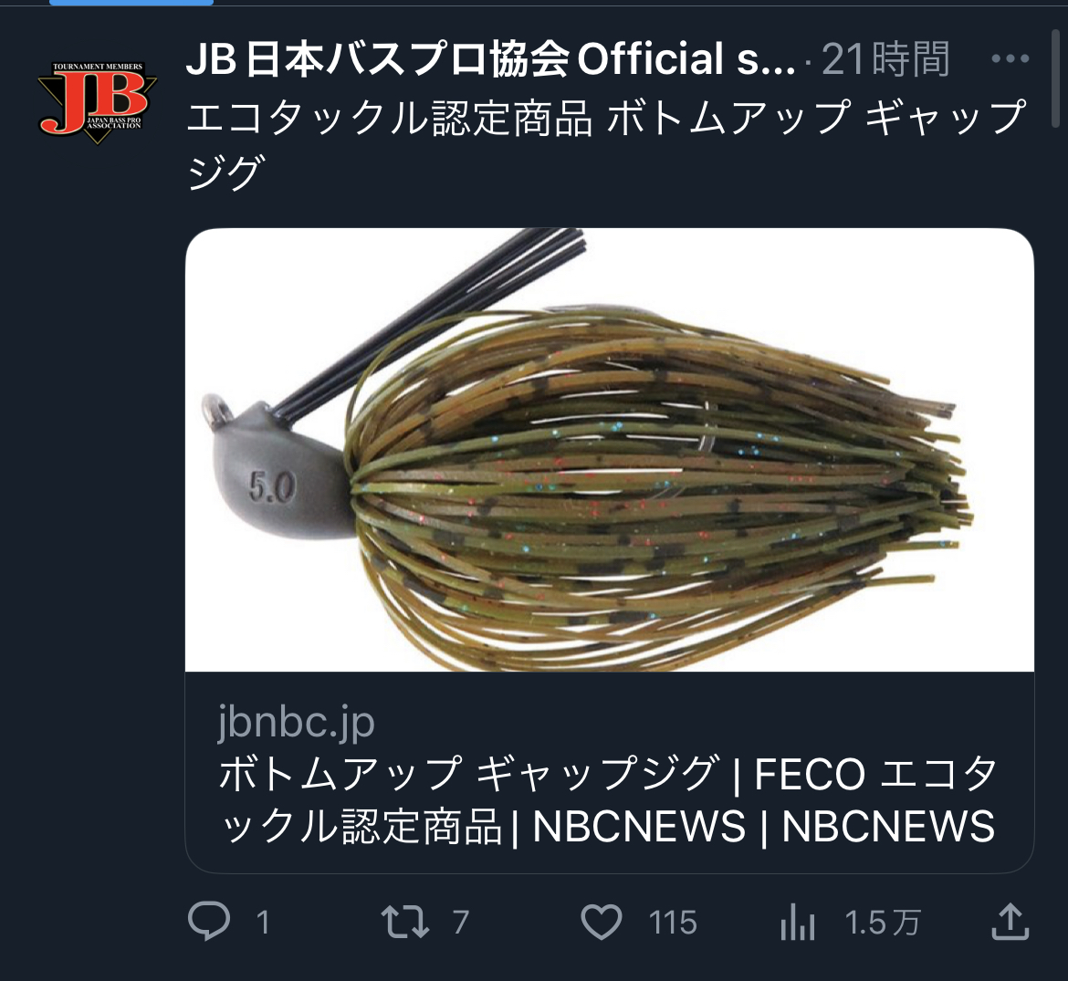Tap the share upload icon
This screenshot has height=981, width=1068.
click(1010, 922)
